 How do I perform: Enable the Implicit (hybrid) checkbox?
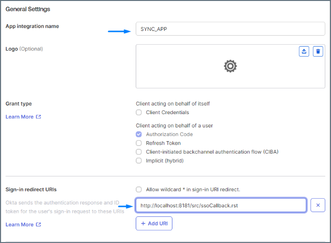[x=139, y=161]
